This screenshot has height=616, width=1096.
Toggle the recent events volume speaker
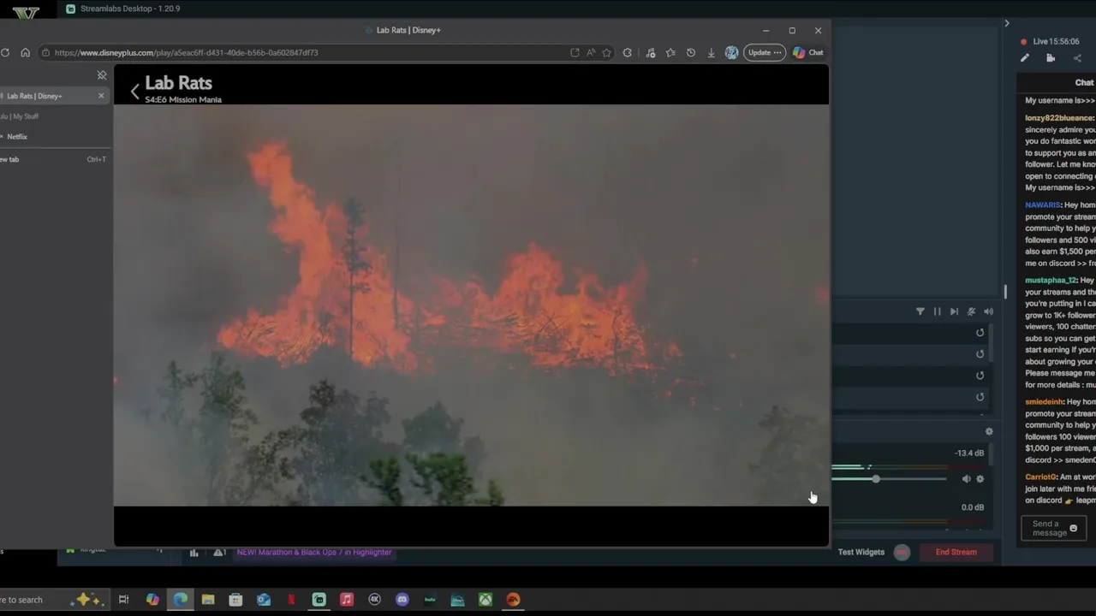click(x=988, y=311)
